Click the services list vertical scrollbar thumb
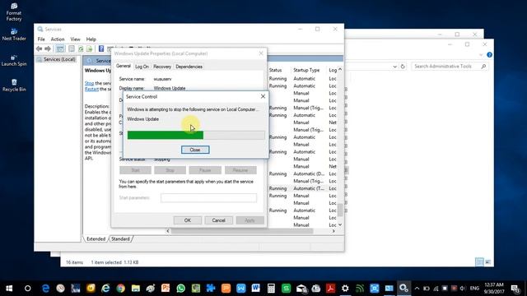527x296 pixels. [340, 210]
